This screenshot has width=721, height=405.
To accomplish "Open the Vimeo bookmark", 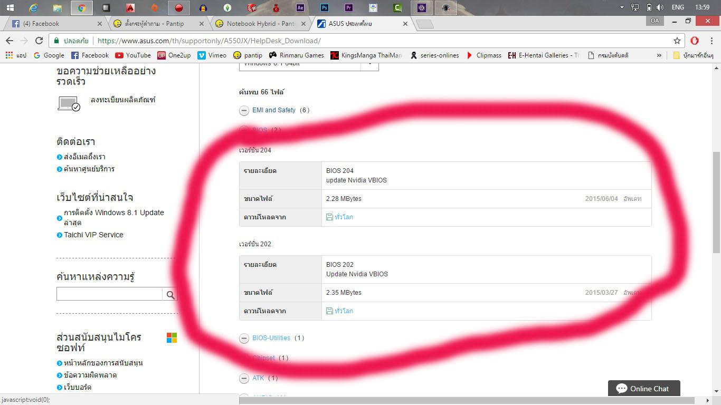I will (212, 55).
